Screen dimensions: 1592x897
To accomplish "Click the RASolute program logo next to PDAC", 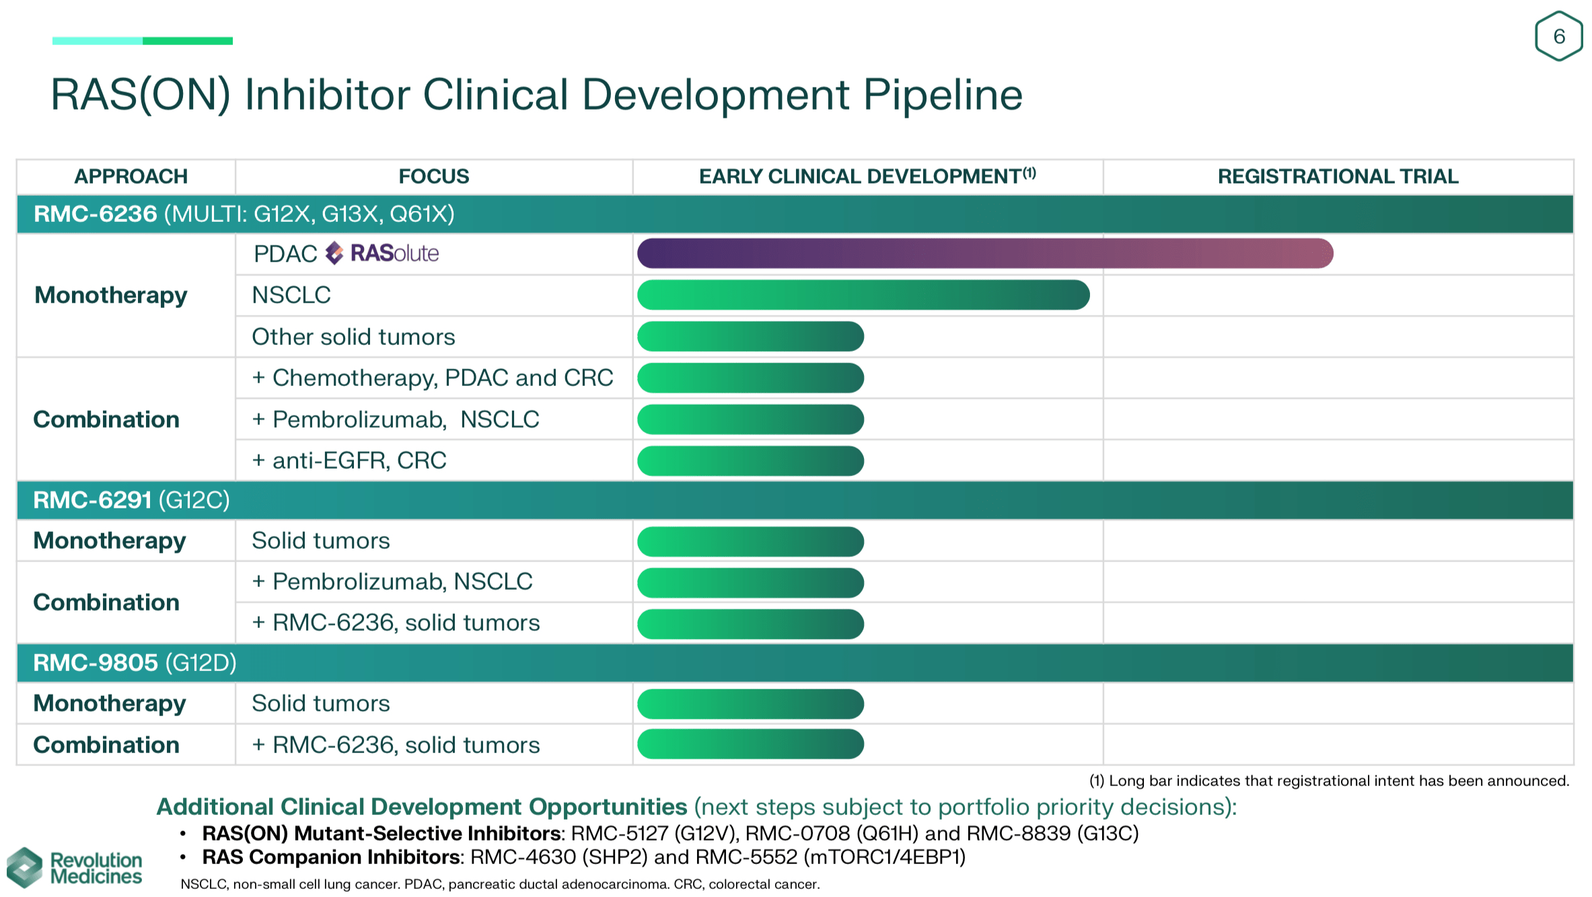I will click(x=381, y=254).
